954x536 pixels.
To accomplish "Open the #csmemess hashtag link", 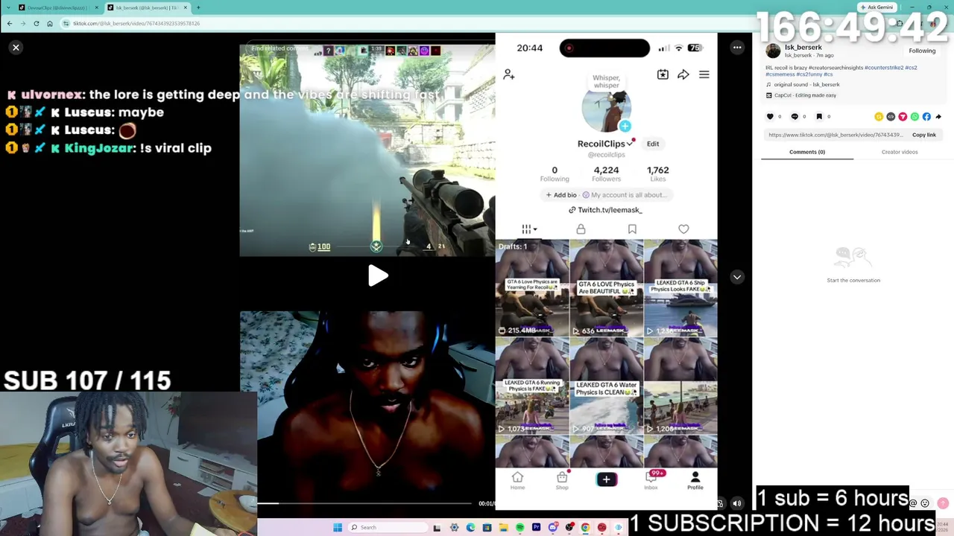I will click(780, 74).
